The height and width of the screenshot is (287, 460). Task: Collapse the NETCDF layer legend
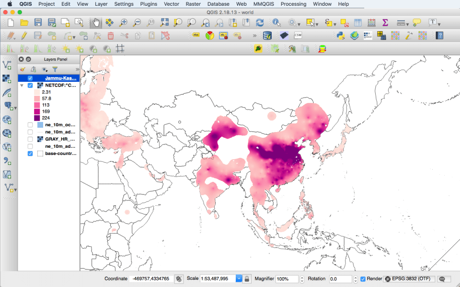(x=22, y=86)
